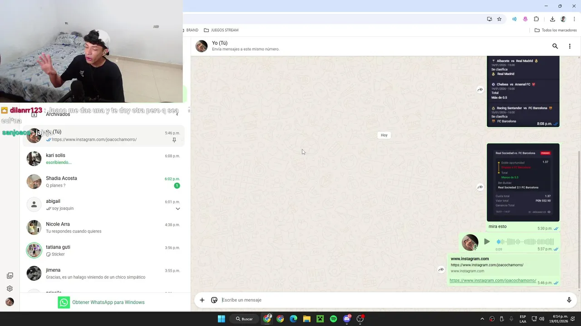Image resolution: width=581 pixels, height=326 pixels.
Task: Open the jimena conversation
Action: [103, 273]
